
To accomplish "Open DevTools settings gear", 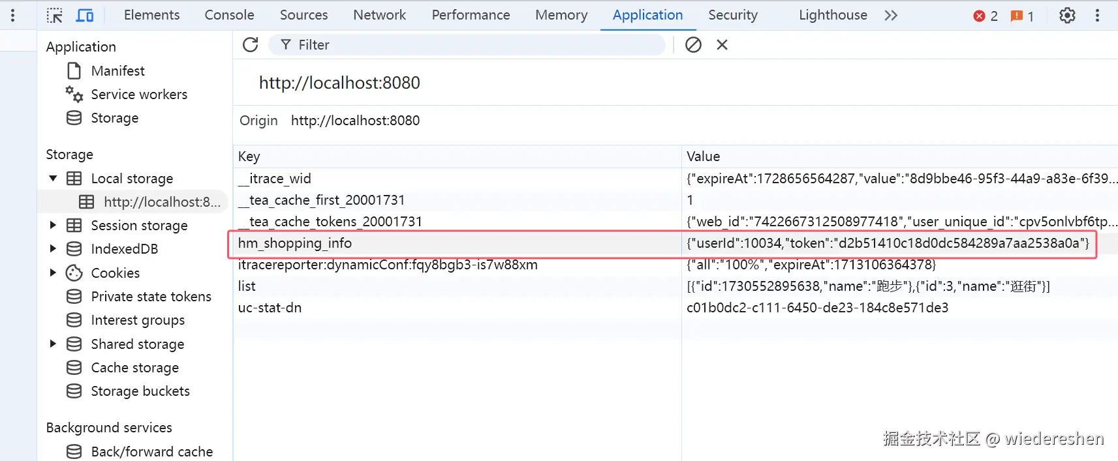I will [x=1067, y=15].
